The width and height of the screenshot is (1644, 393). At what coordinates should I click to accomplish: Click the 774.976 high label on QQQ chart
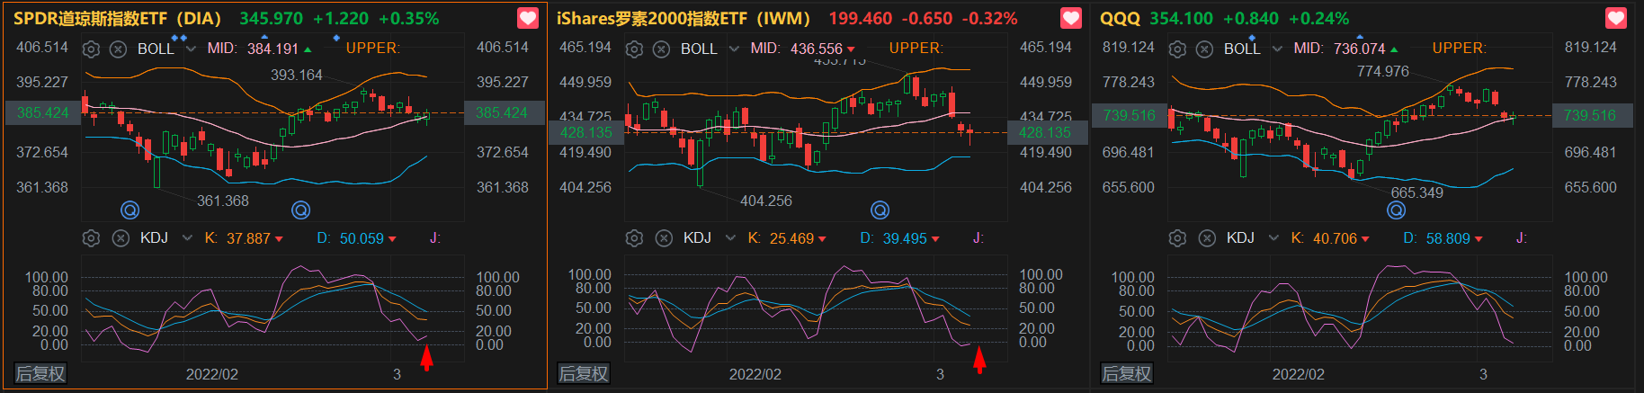1383,71
